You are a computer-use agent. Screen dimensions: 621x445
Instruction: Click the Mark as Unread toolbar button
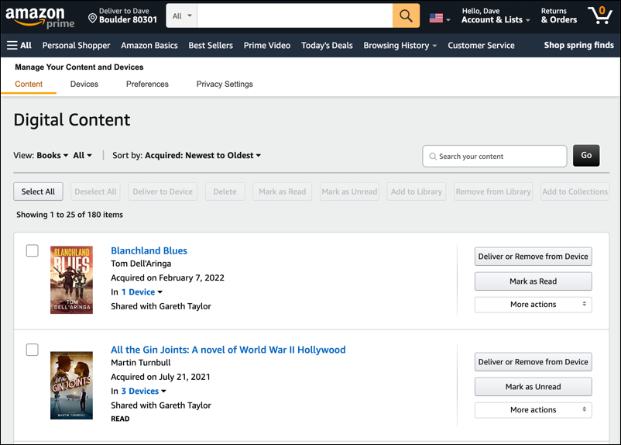[349, 191]
